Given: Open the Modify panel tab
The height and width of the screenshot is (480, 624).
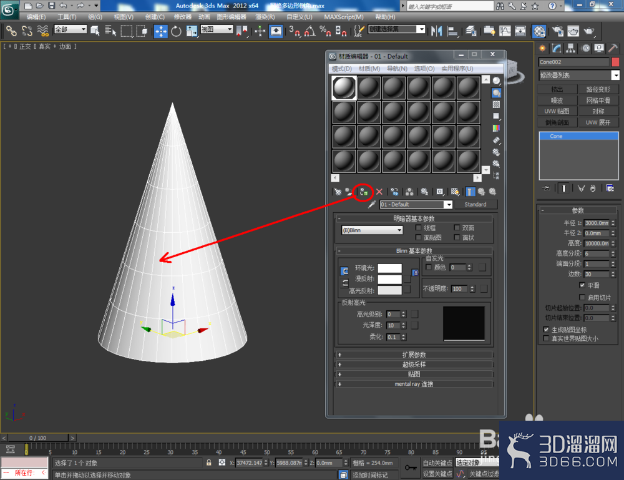Looking at the screenshot, I should 557,49.
